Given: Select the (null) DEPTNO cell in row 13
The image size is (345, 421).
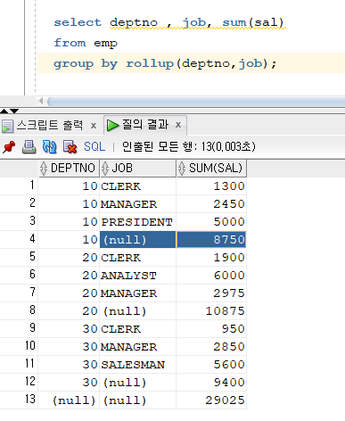Looking at the screenshot, I should click(x=69, y=400).
